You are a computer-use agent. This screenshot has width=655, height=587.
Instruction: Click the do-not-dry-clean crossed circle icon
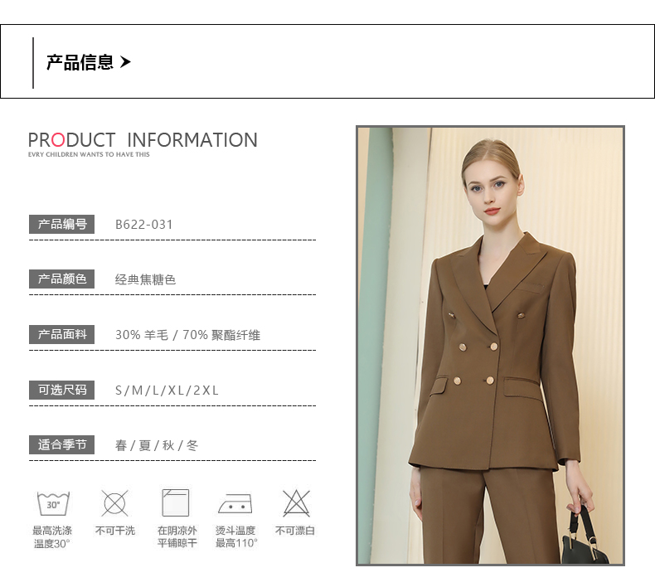tap(115, 503)
